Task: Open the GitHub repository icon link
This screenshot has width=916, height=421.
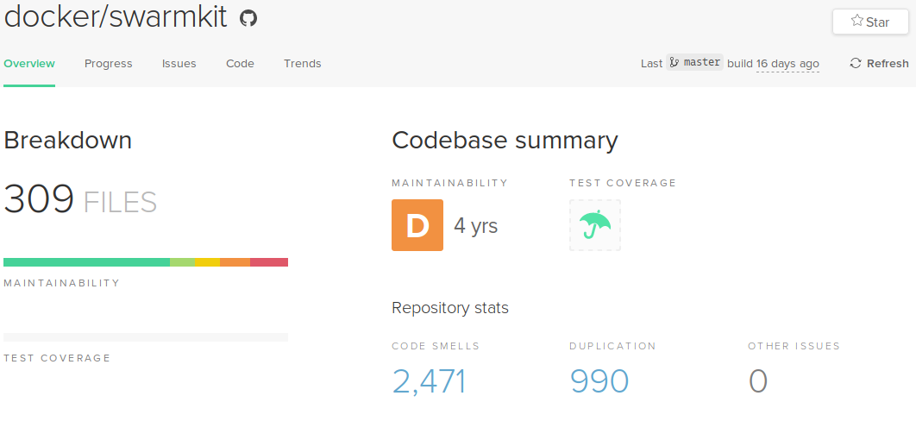Action: point(248,18)
